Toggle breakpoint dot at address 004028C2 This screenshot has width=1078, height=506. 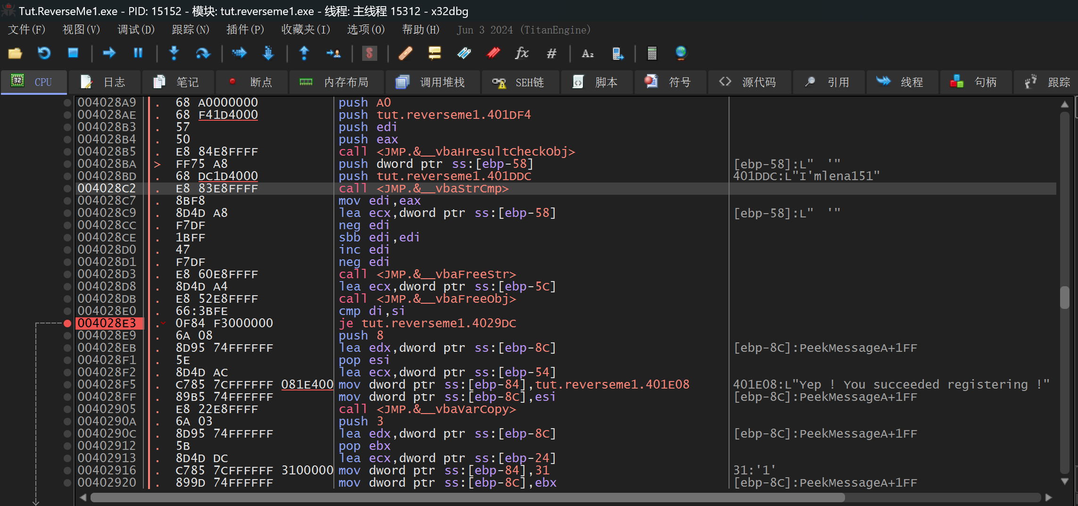click(67, 189)
